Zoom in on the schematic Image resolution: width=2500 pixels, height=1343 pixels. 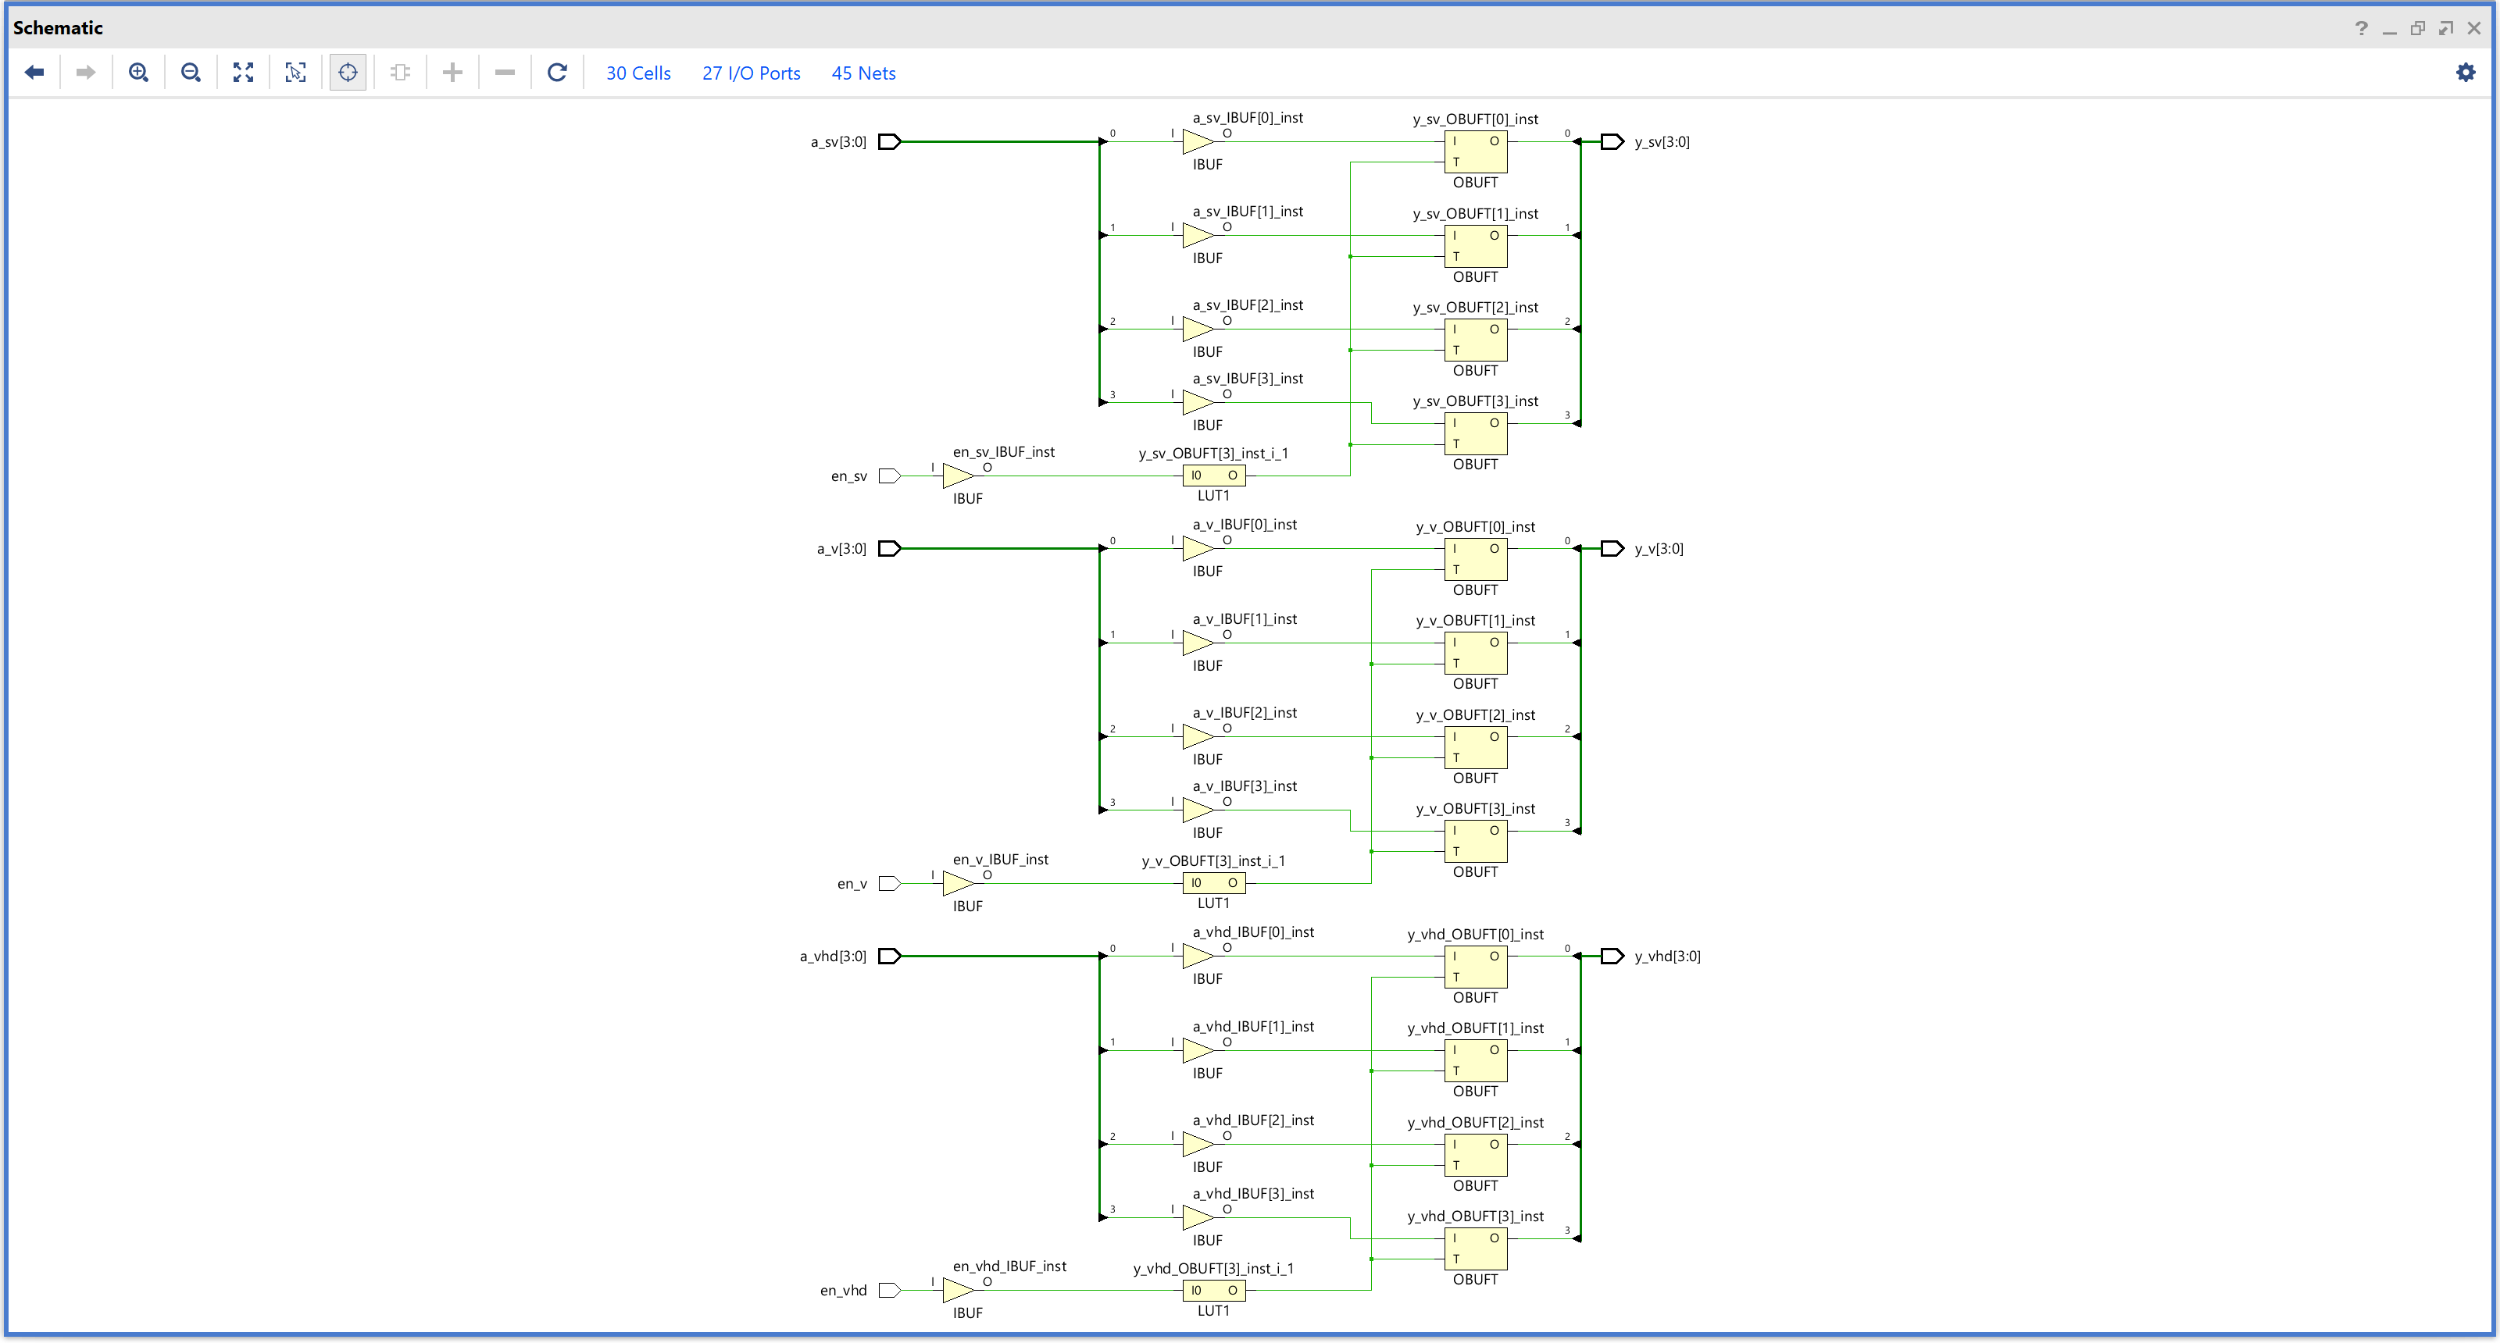pos(139,73)
